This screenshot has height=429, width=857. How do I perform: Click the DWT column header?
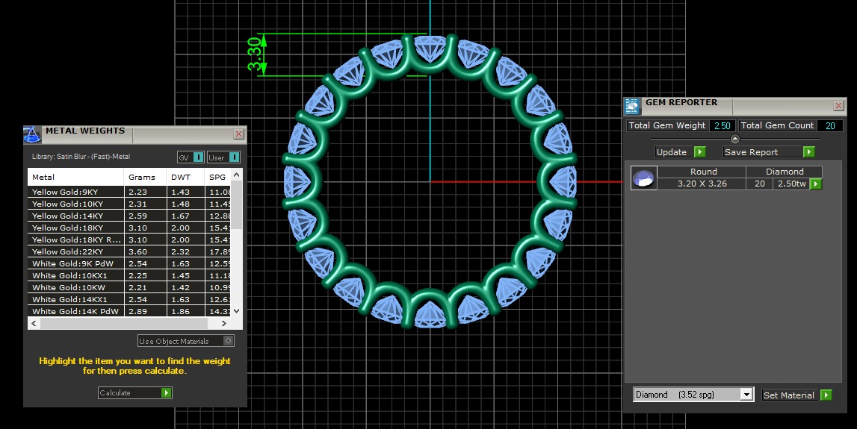[186, 177]
